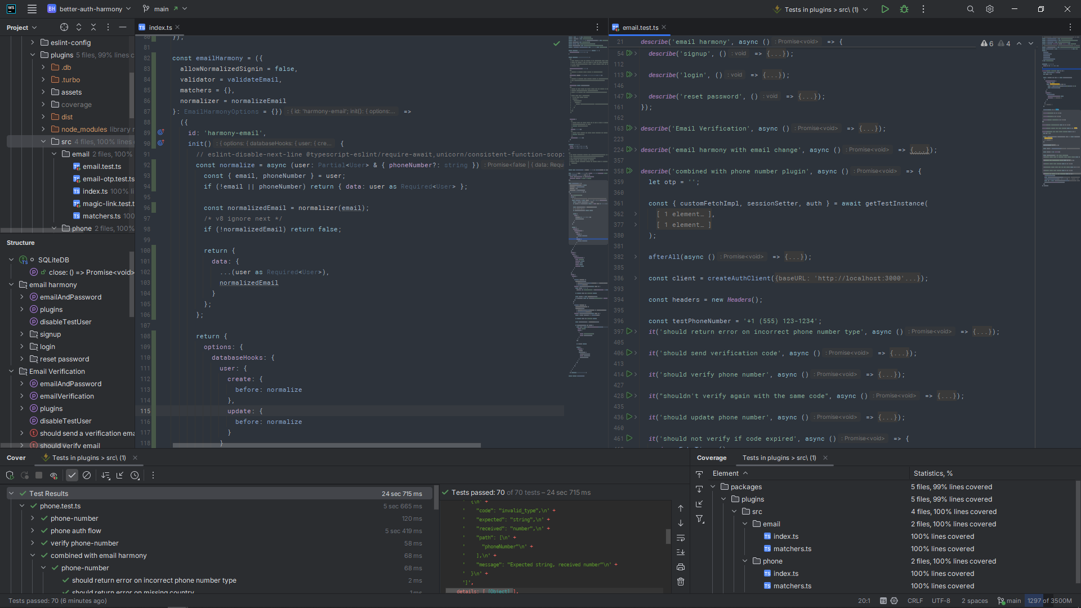The image size is (1081, 608).
Task: Start debugging with the bug icon
Action: click(904, 9)
